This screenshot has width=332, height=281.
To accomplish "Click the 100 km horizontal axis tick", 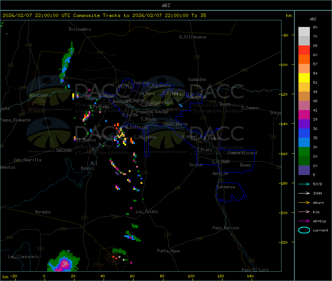I will (x=191, y=276).
